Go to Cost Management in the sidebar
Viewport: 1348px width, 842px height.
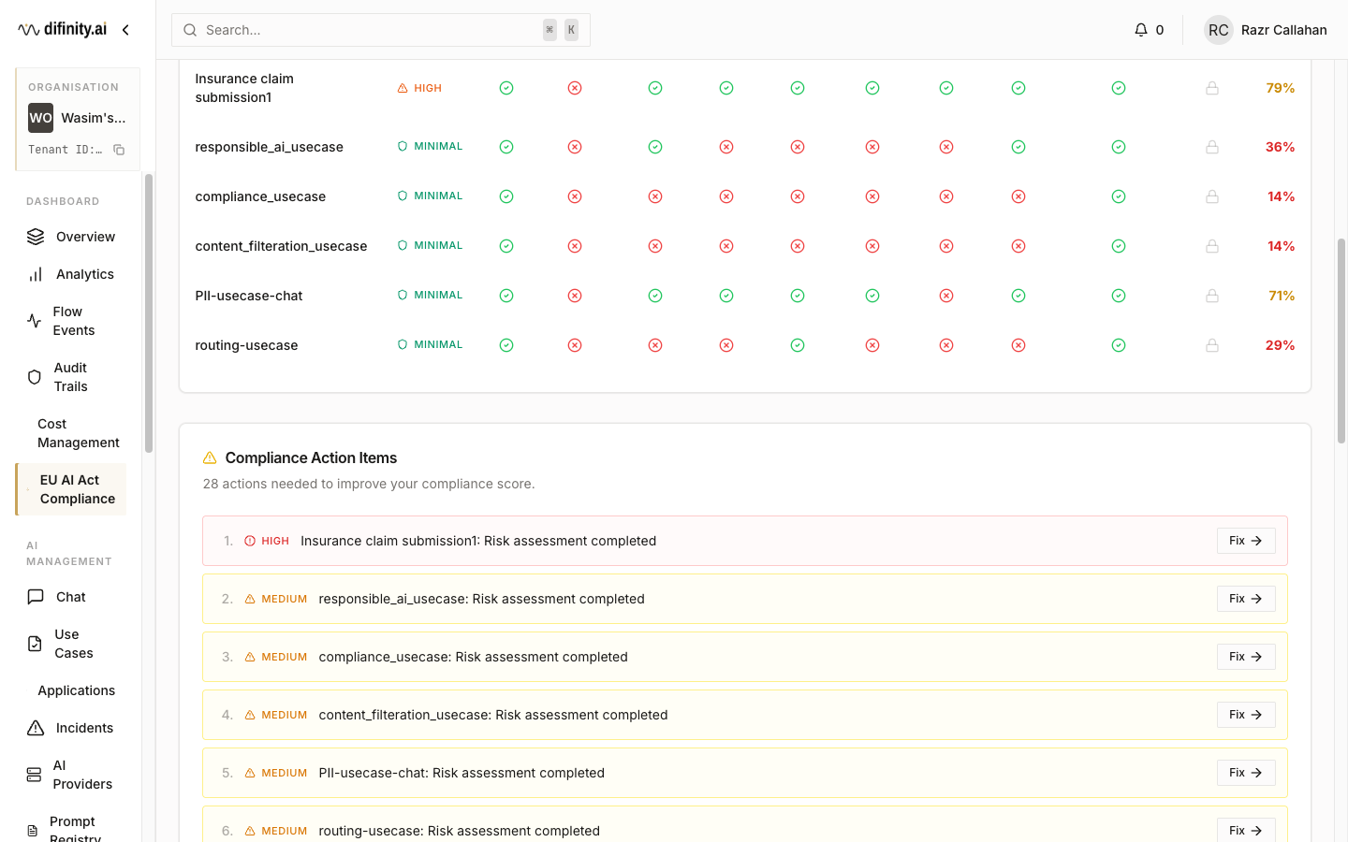pyautogui.click(x=79, y=433)
